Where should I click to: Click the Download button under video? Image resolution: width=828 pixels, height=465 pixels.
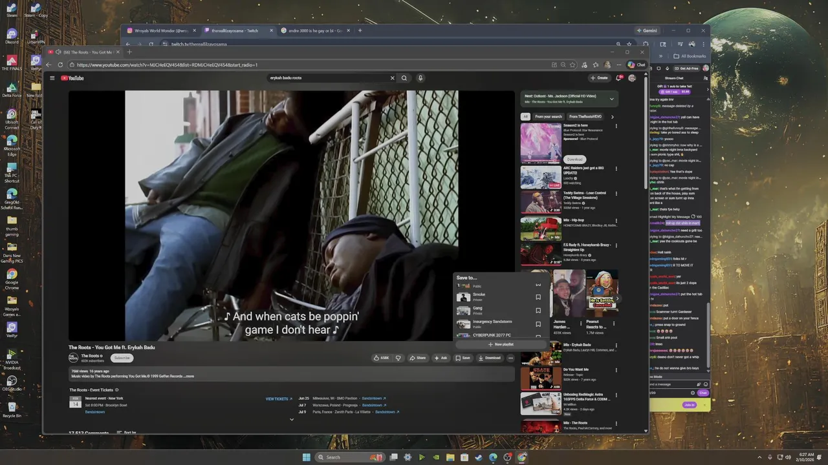490,358
